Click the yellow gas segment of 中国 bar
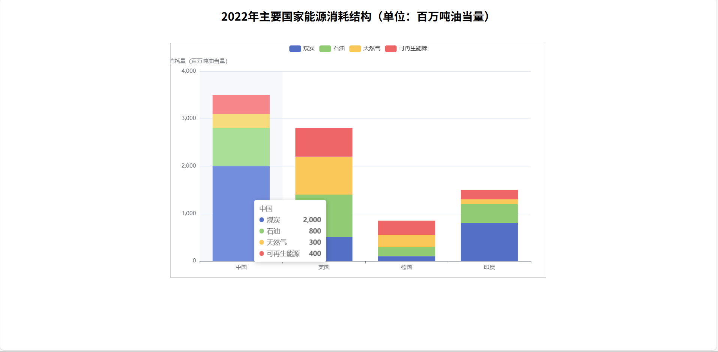The width and height of the screenshot is (718, 352). (x=241, y=121)
